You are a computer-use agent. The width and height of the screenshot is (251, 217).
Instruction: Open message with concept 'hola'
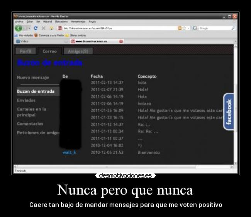pyautogui.click(x=142, y=83)
